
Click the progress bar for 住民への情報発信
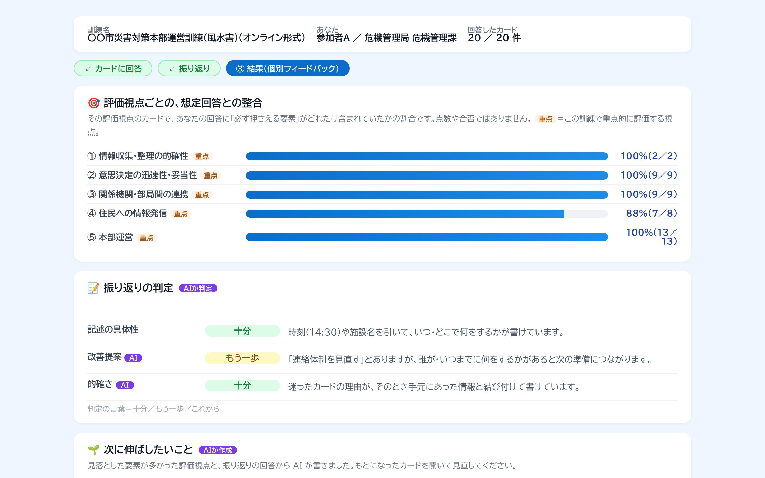[x=427, y=214]
